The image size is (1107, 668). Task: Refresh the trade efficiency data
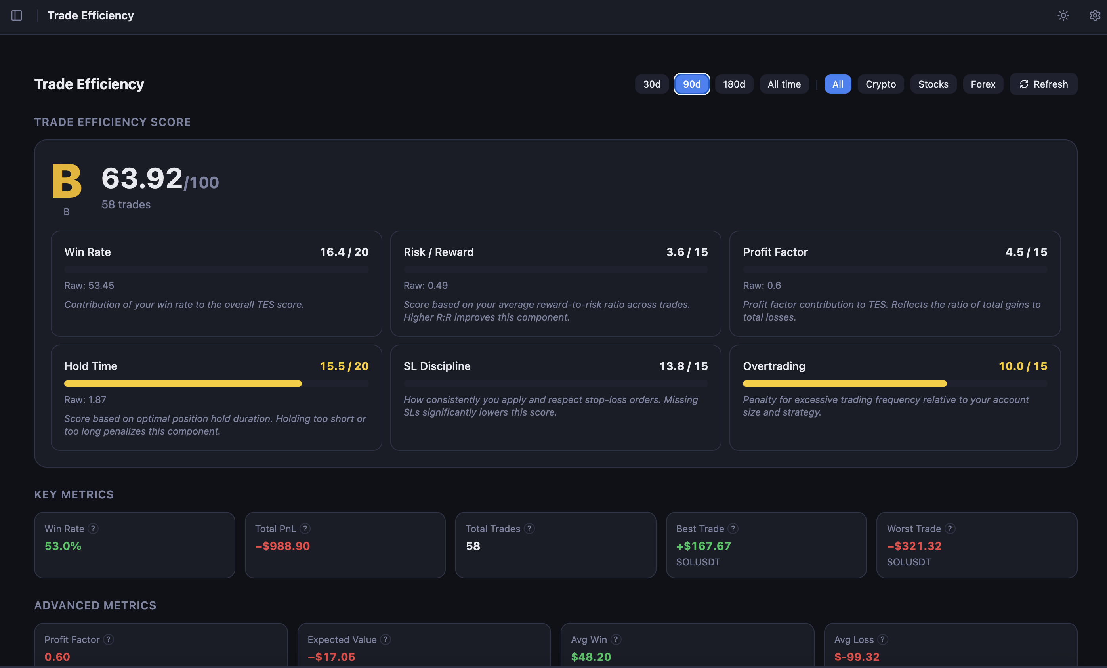1043,84
